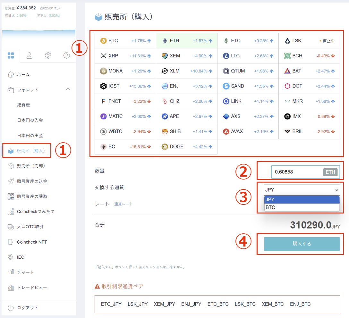Viewport: 349px width, 318px height.
Task: Open the account profile icon tab
Action: (30, 55)
